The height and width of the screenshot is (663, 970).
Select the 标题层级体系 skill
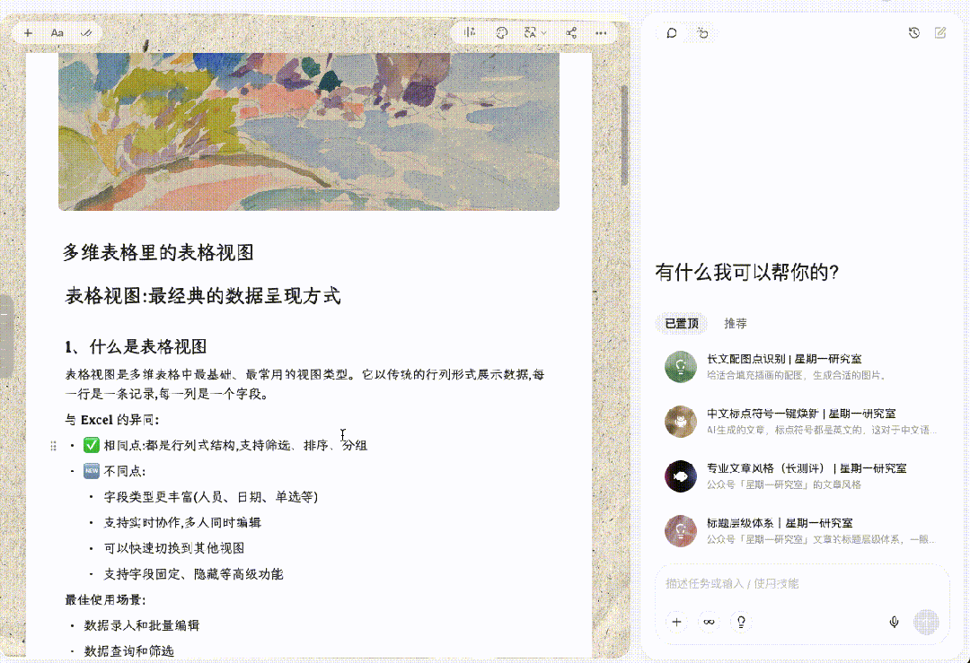(x=802, y=531)
